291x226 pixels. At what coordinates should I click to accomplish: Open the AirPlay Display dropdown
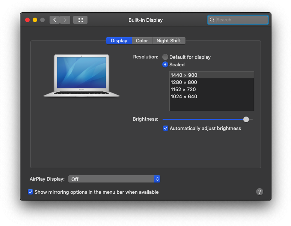click(x=114, y=179)
